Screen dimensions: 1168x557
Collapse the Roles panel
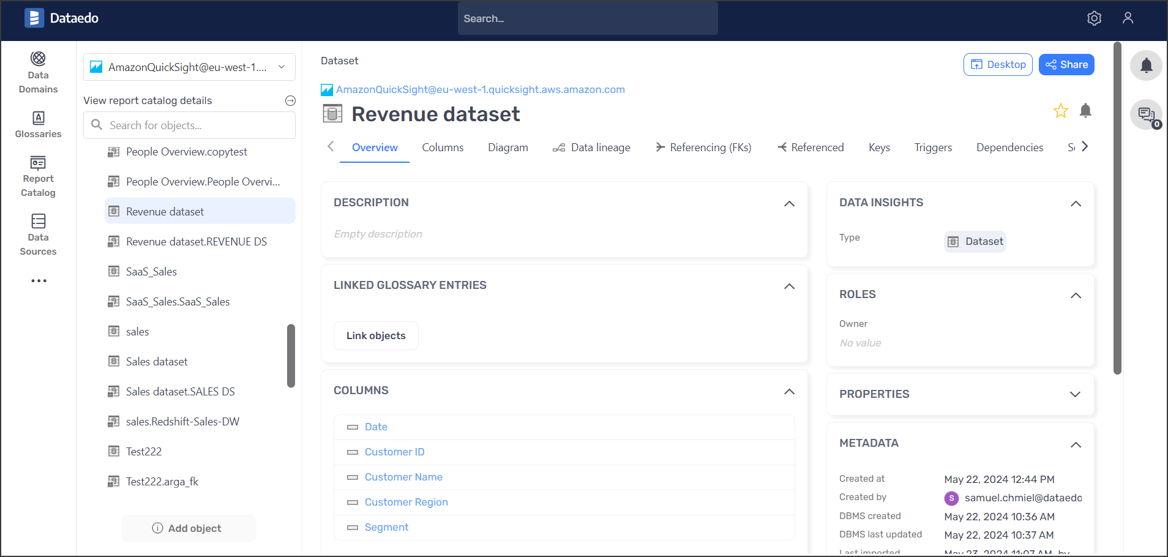click(x=1076, y=295)
